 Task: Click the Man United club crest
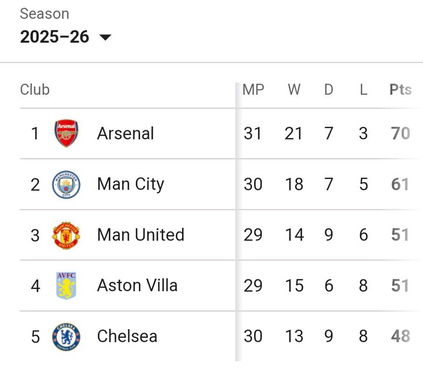[x=66, y=235]
